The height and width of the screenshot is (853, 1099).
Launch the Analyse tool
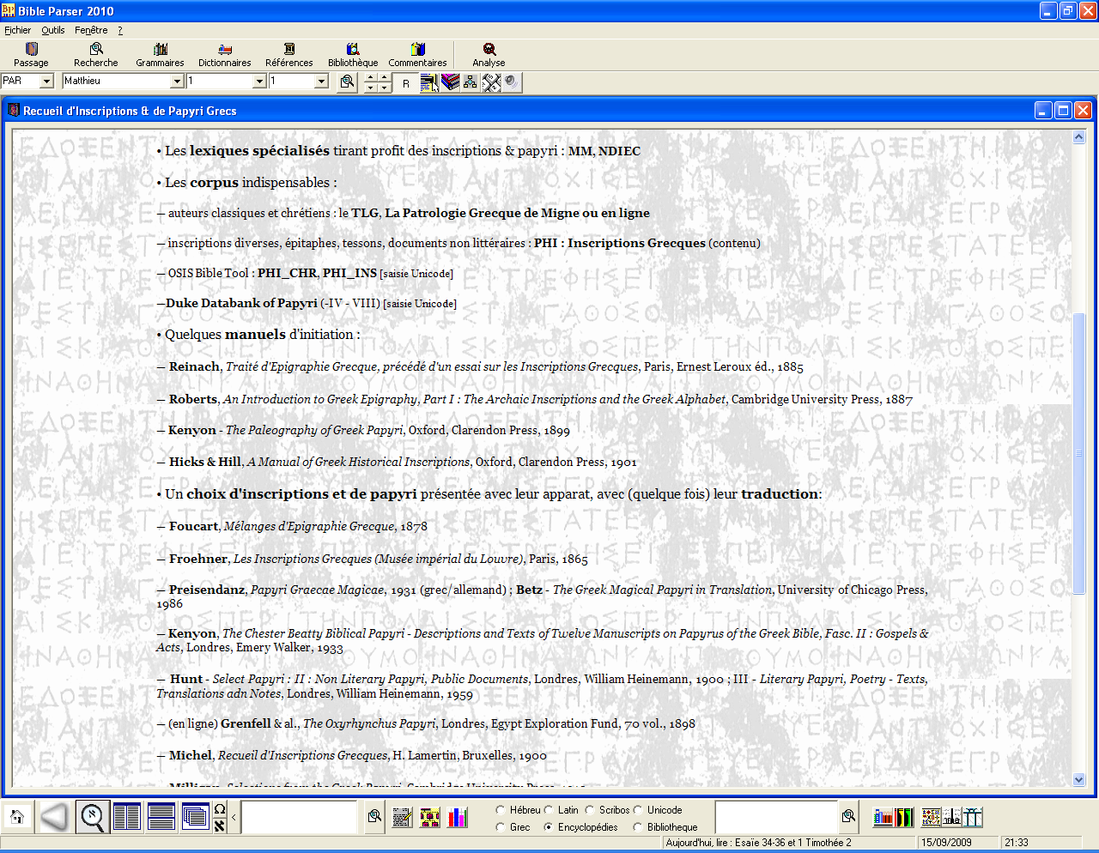489,55
